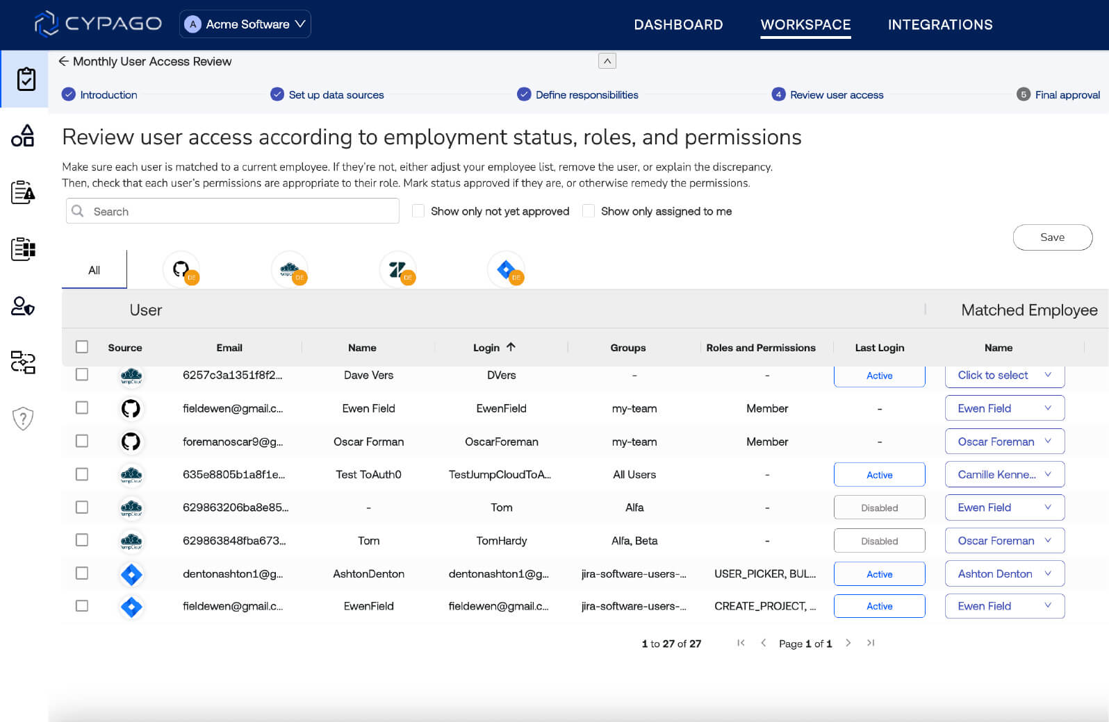Screen dimensions: 1109x722
Task: Expand Click to select employee dropdown
Action: (x=1004, y=376)
